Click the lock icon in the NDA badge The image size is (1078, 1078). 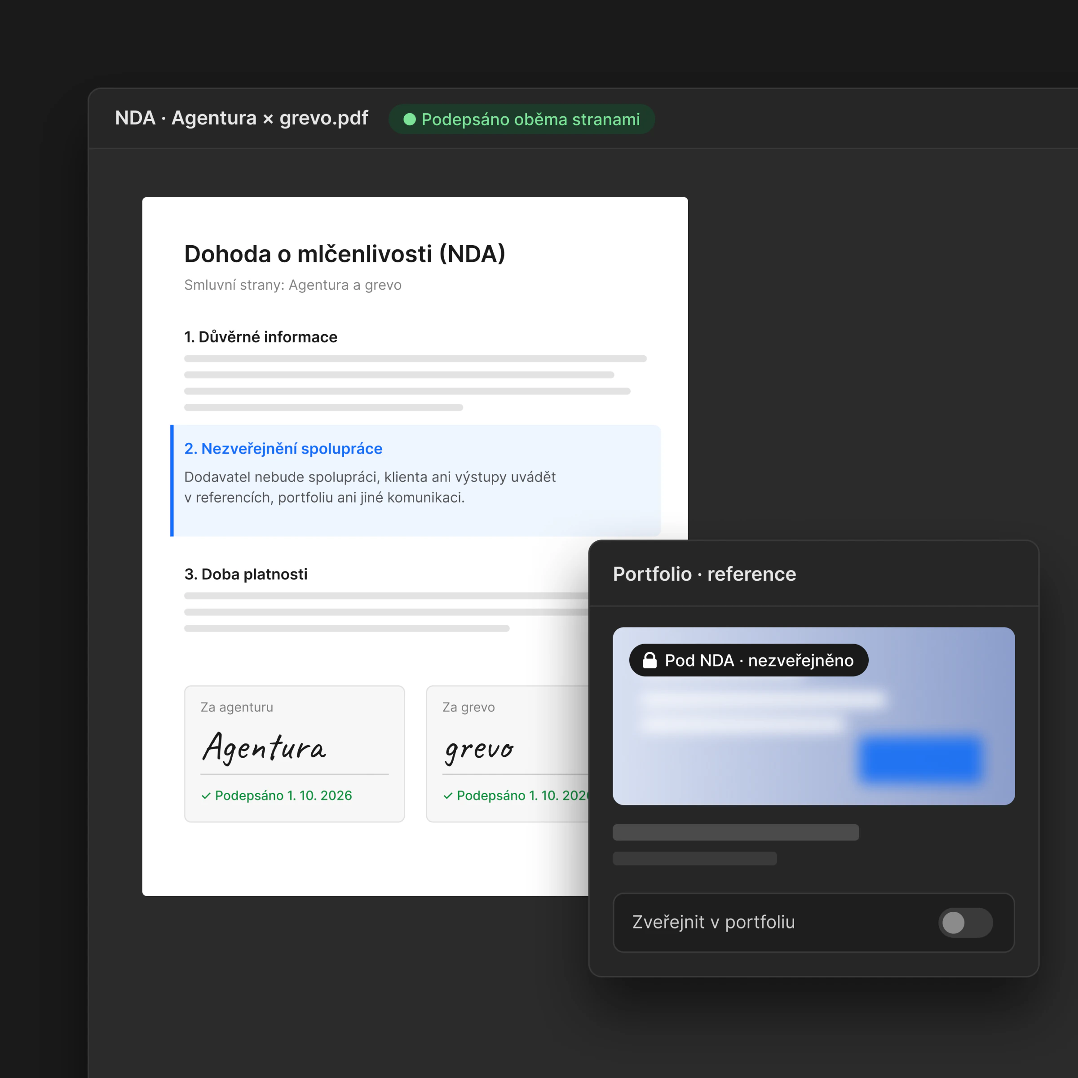point(649,660)
